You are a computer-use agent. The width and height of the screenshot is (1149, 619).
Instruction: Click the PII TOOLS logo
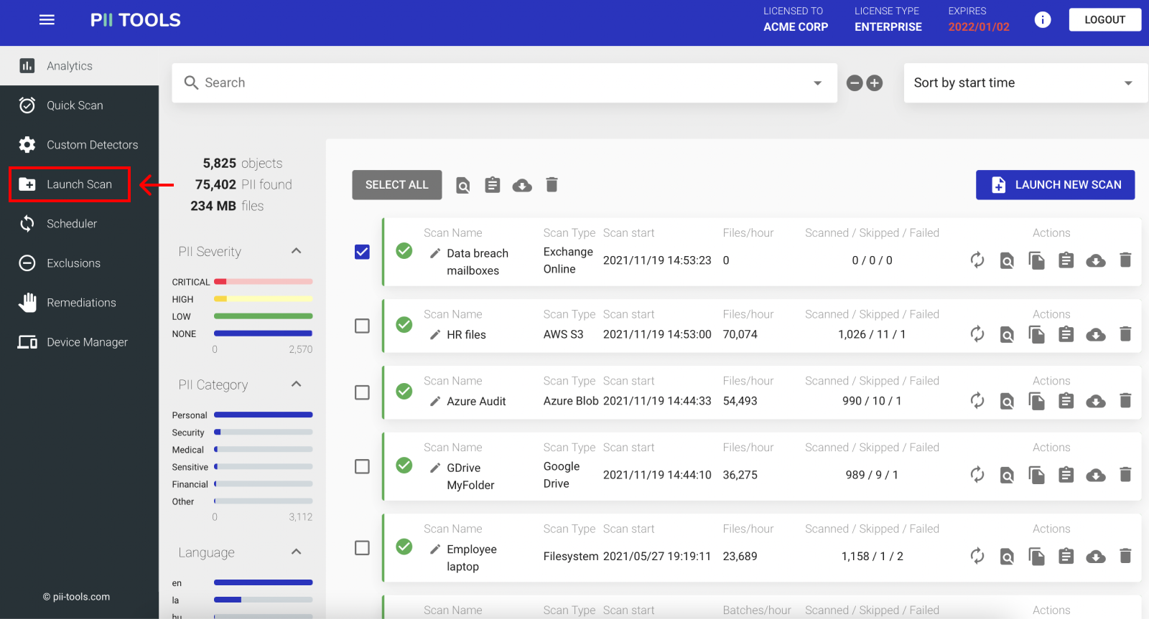[135, 20]
